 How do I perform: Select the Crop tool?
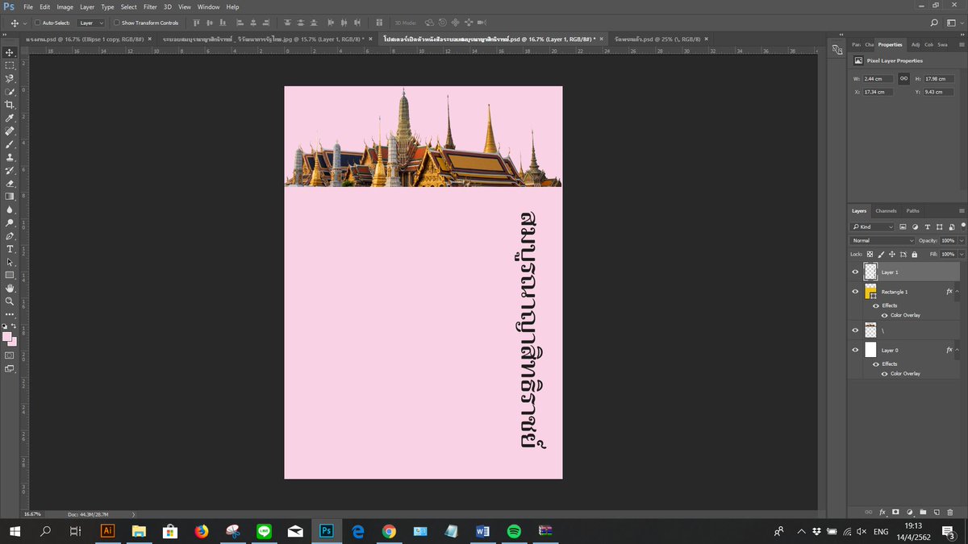coord(10,105)
